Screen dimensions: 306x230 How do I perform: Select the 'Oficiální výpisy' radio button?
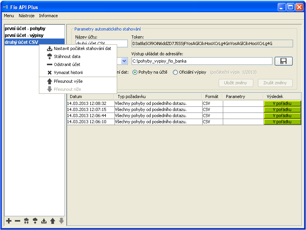click(x=176, y=72)
